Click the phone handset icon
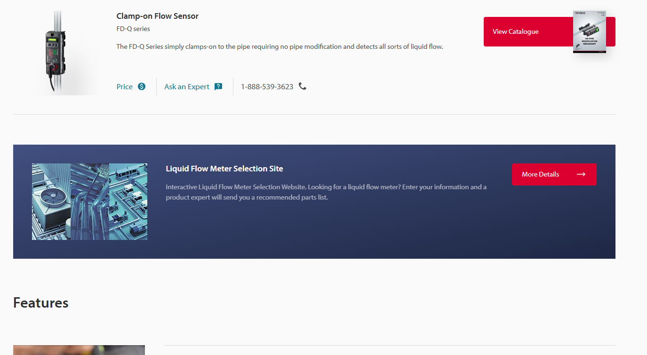Image resolution: width=647 pixels, height=355 pixels. [x=303, y=86]
